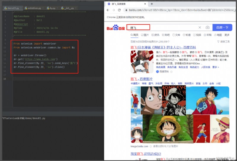The width and height of the screenshot is (237, 161).
Task: Select the 女帝 image filter
Action: coord(205,83)
